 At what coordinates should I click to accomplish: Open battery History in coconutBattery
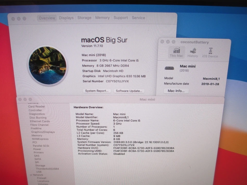pyautogui.click(x=192, y=52)
